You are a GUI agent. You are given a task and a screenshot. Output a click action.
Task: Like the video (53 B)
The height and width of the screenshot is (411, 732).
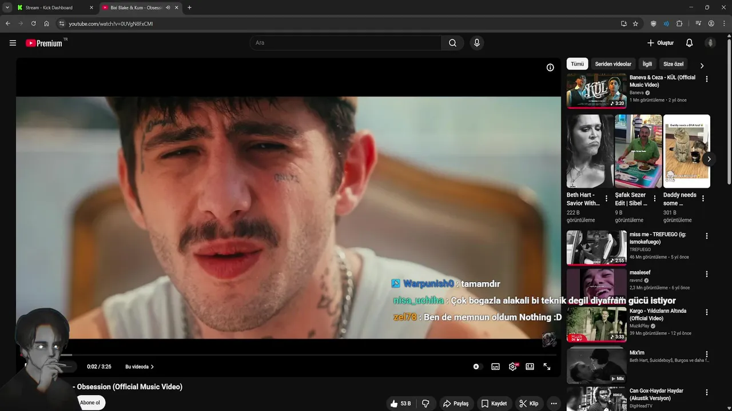(400, 404)
